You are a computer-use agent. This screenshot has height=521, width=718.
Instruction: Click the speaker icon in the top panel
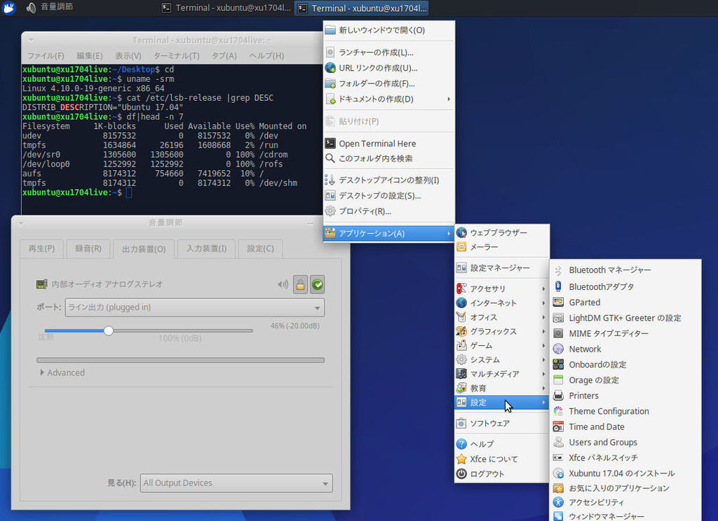click(x=31, y=8)
